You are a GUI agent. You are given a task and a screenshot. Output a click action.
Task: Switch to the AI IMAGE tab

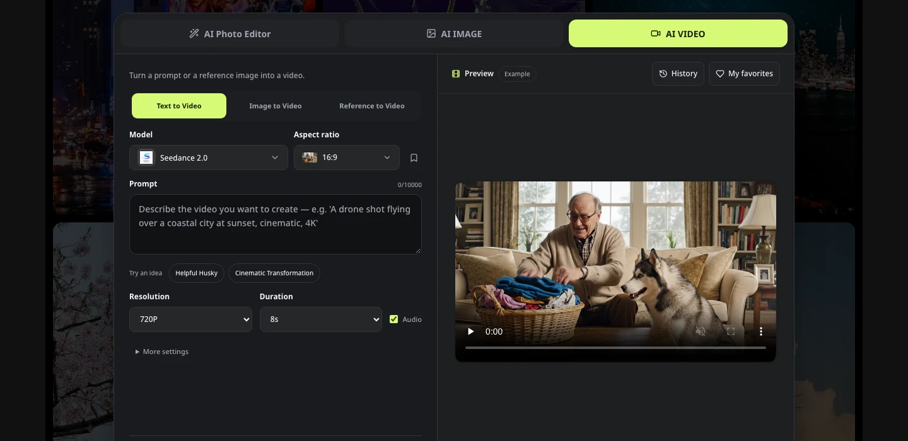pos(454,33)
